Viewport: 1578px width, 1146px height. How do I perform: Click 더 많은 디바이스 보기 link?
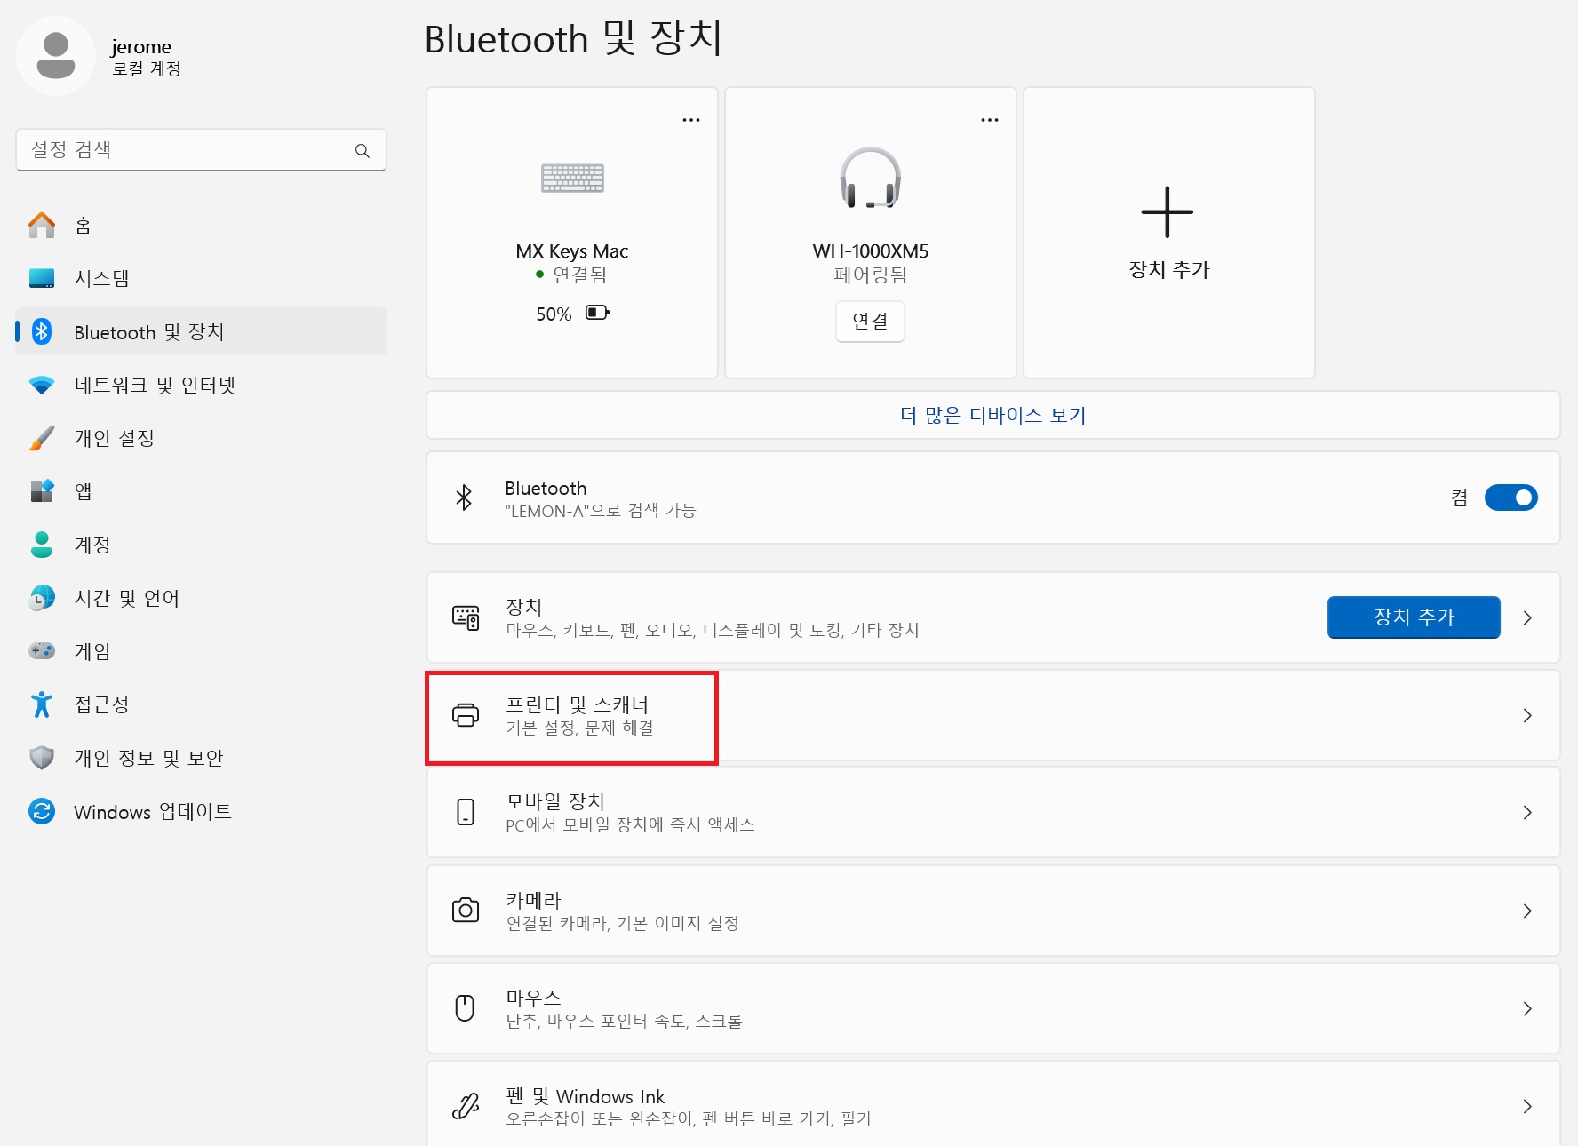[992, 415]
